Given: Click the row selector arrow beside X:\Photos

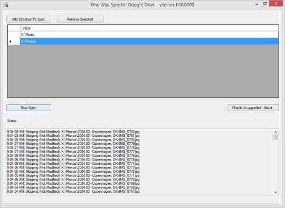Looking at the screenshot, I should pyautogui.click(x=14, y=42).
